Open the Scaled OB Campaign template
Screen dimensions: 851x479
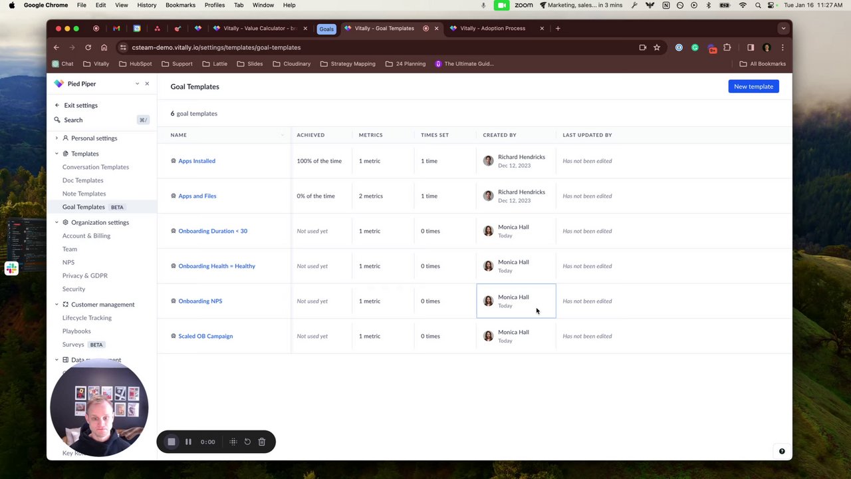[205, 336]
